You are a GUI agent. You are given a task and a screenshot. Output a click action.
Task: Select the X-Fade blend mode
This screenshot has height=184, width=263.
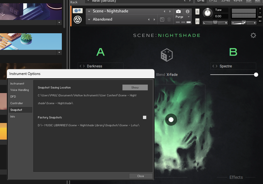[172, 75]
